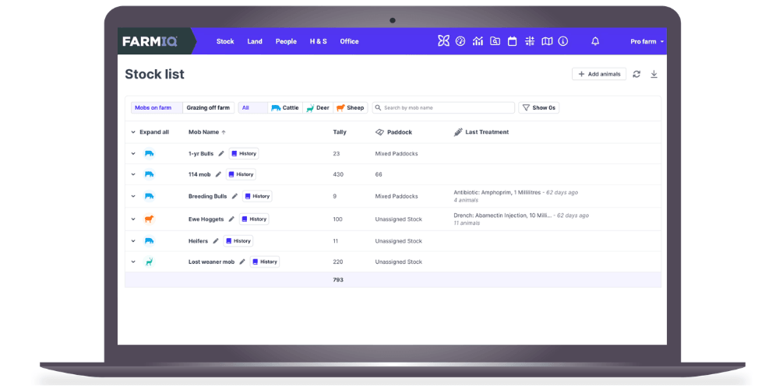Open the info circle icon
This screenshot has width=779, height=389.
(x=563, y=41)
